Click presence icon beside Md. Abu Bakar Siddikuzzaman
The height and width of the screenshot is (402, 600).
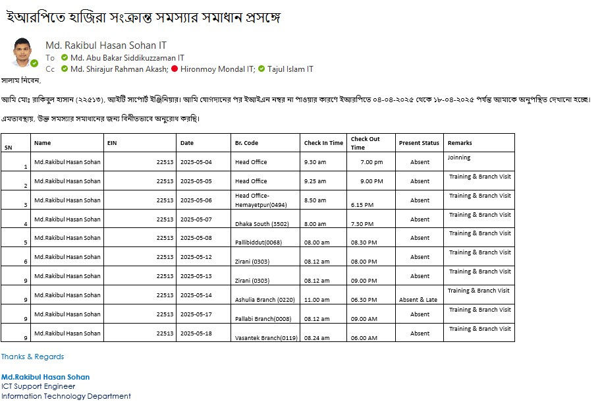[65, 57]
